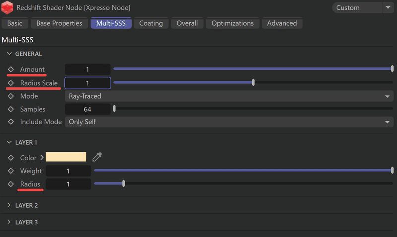Click the Layer 1 Radius slider handle
The width and height of the screenshot is (397, 237).
tap(123, 183)
